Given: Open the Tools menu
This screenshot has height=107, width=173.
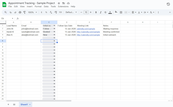Looking at the screenshot, I should [x=53, y=7].
